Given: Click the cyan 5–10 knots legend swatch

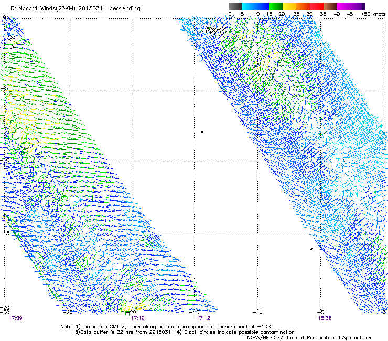Looking at the screenshot, I should 249,6.
